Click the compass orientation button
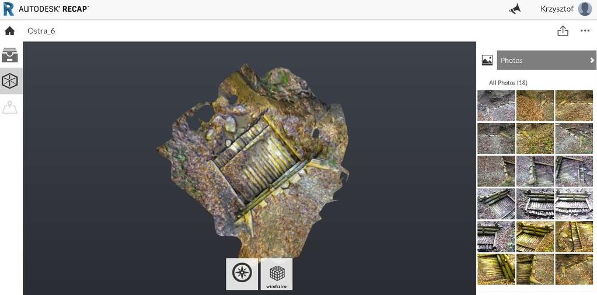 click(242, 273)
